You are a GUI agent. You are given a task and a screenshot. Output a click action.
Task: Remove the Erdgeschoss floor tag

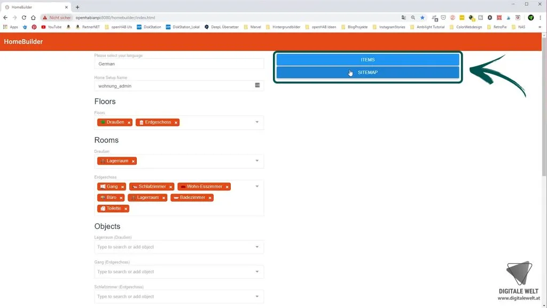tap(176, 122)
